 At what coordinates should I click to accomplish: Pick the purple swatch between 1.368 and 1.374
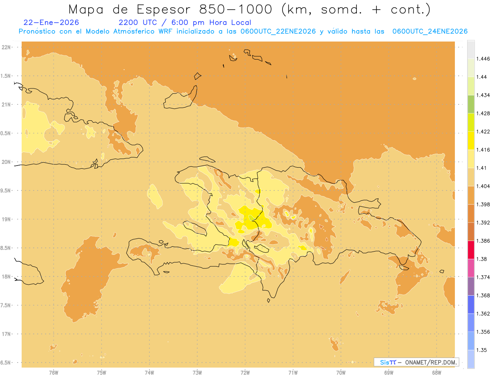[x=471, y=286]
